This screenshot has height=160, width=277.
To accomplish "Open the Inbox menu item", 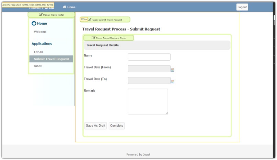I will click(38, 66).
